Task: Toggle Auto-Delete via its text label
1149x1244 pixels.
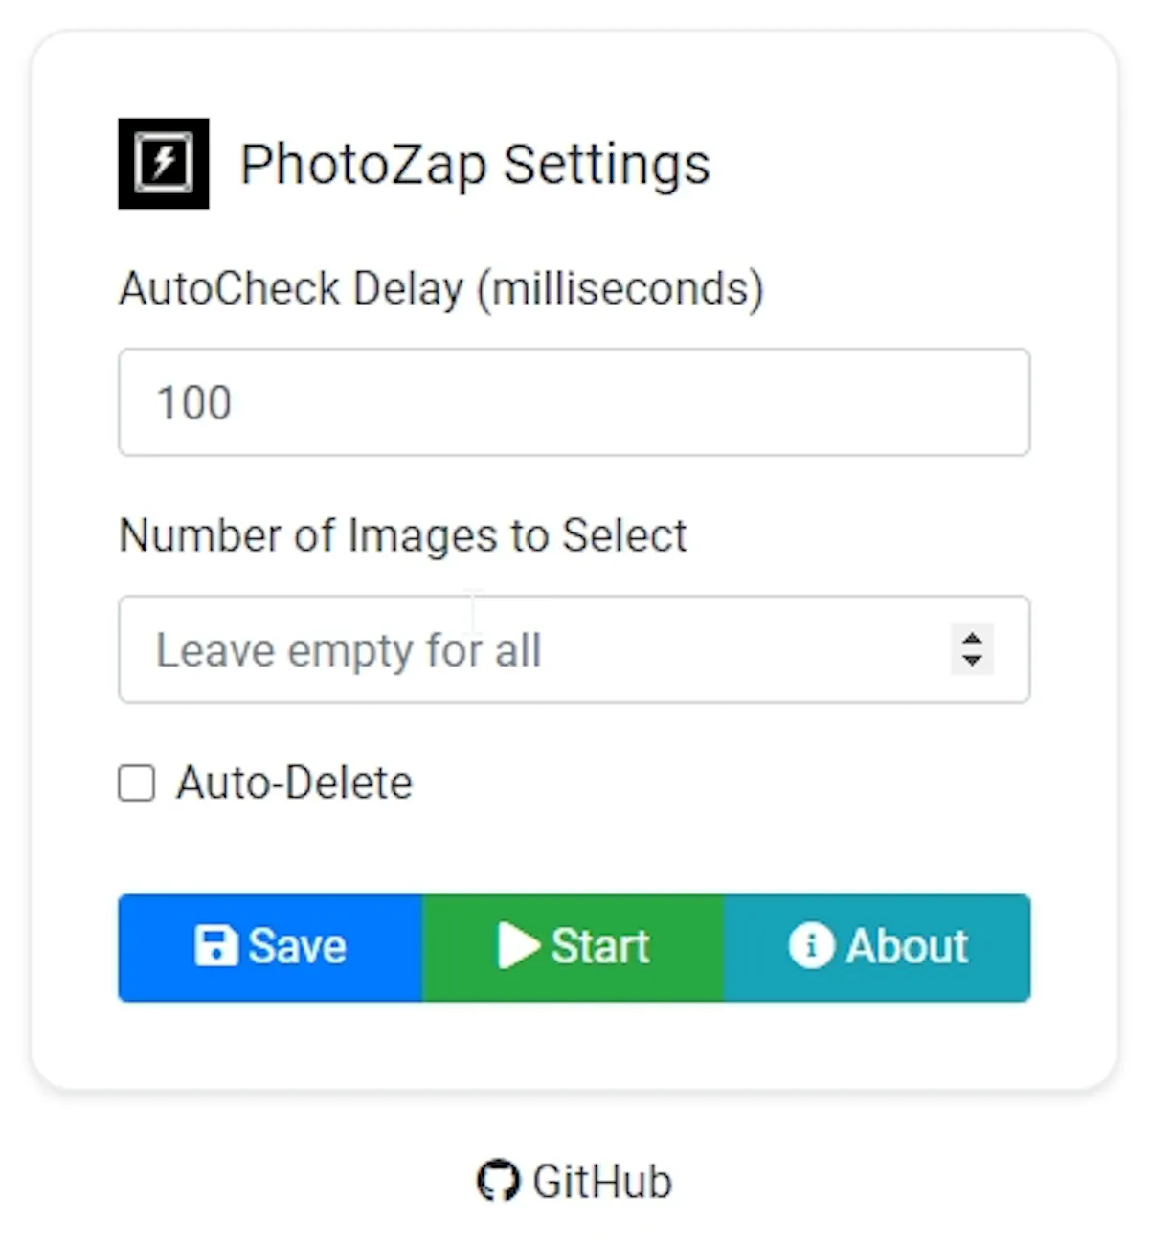Action: pos(294,782)
